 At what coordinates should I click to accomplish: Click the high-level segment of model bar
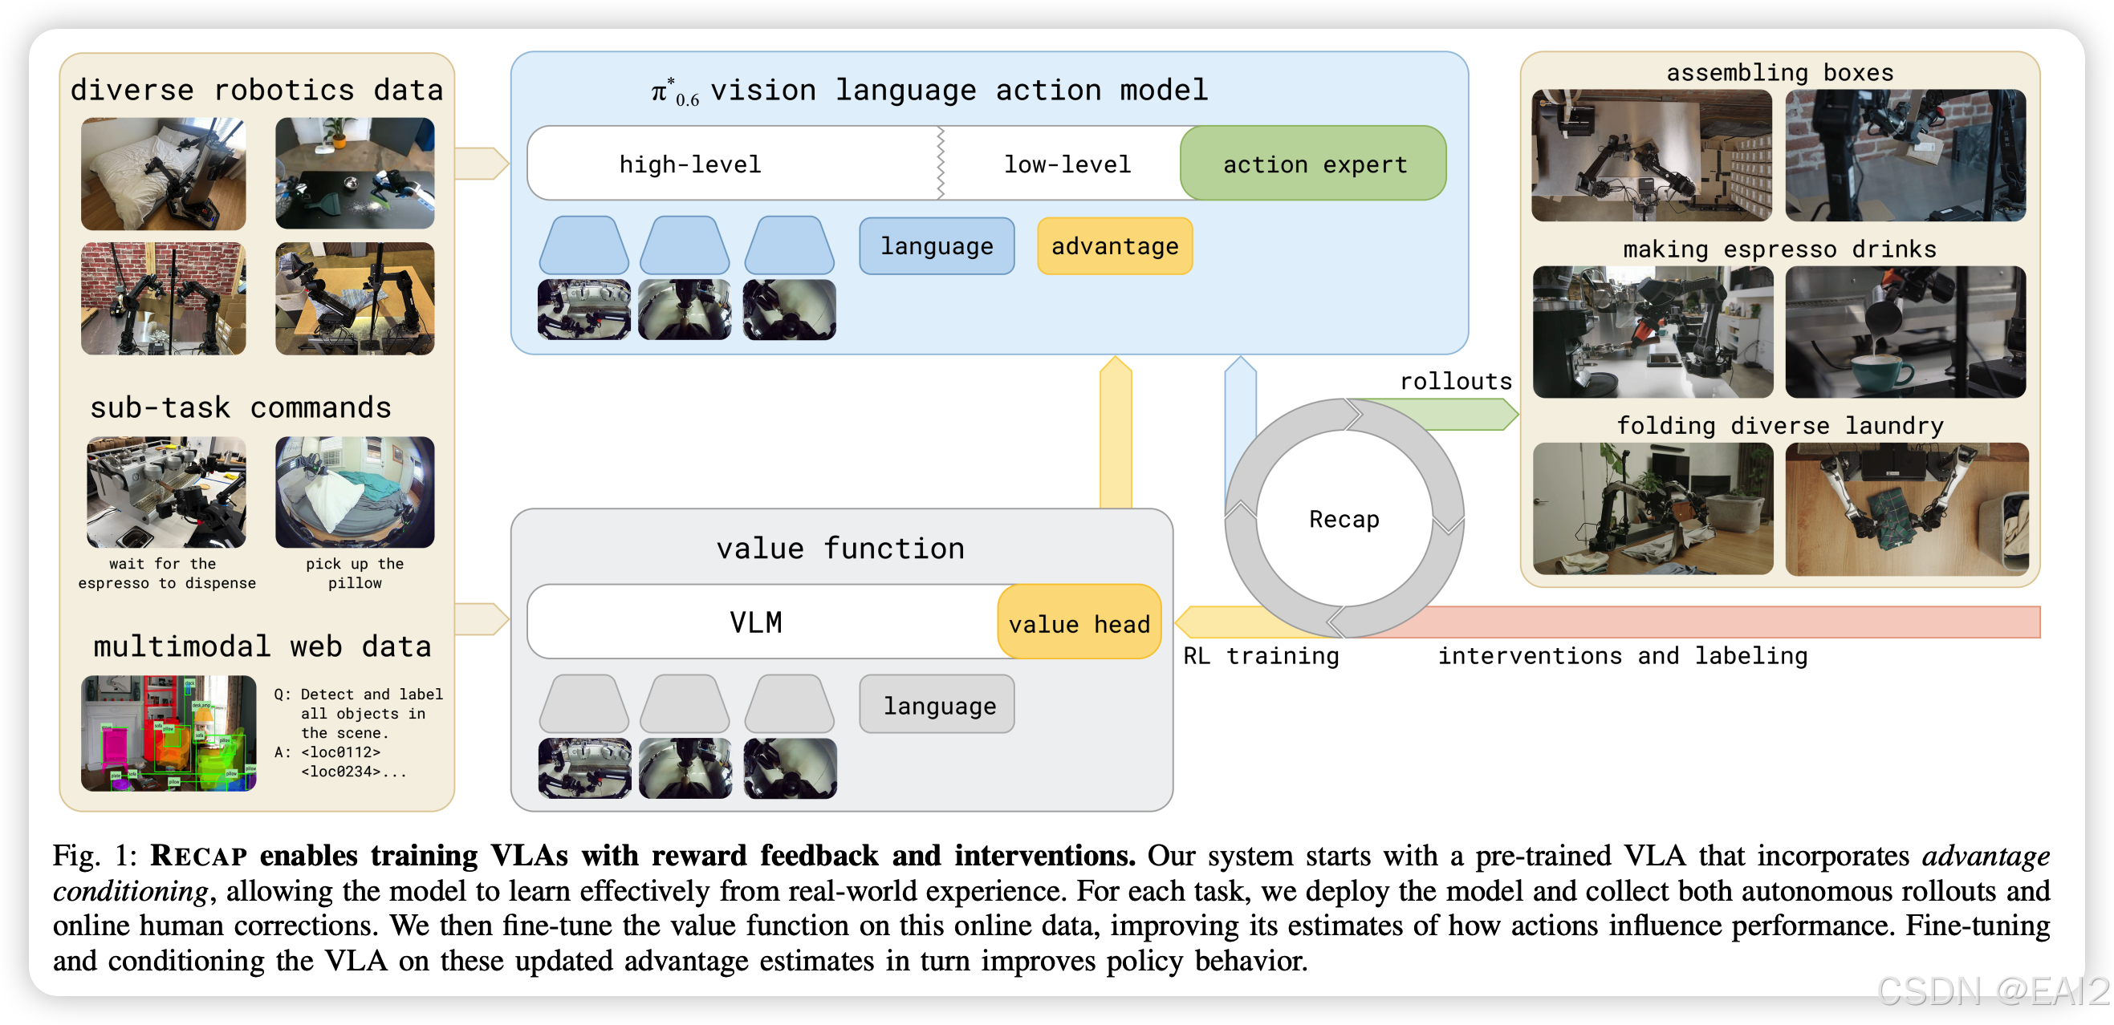[x=689, y=164]
